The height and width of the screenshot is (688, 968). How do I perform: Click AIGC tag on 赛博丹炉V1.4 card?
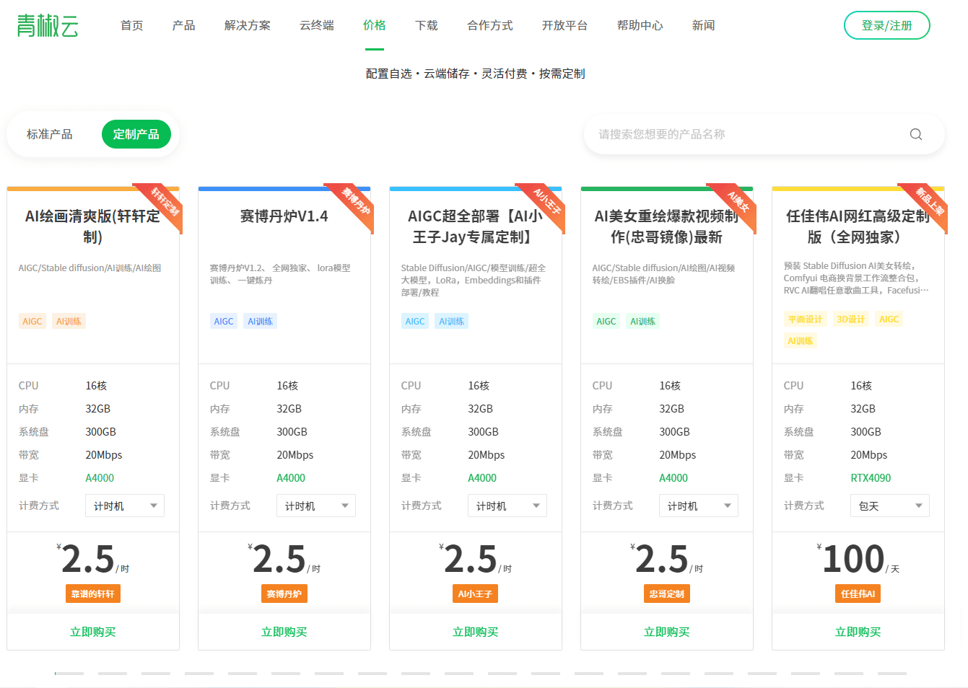tap(224, 321)
